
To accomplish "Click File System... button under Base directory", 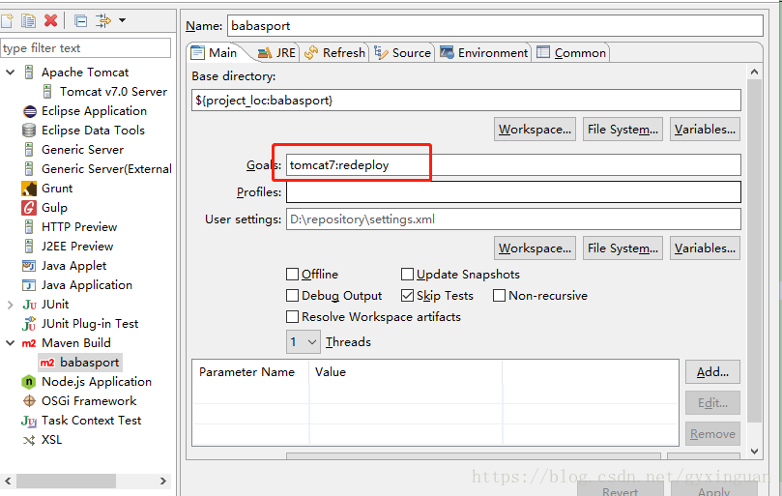I will (623, 130).
